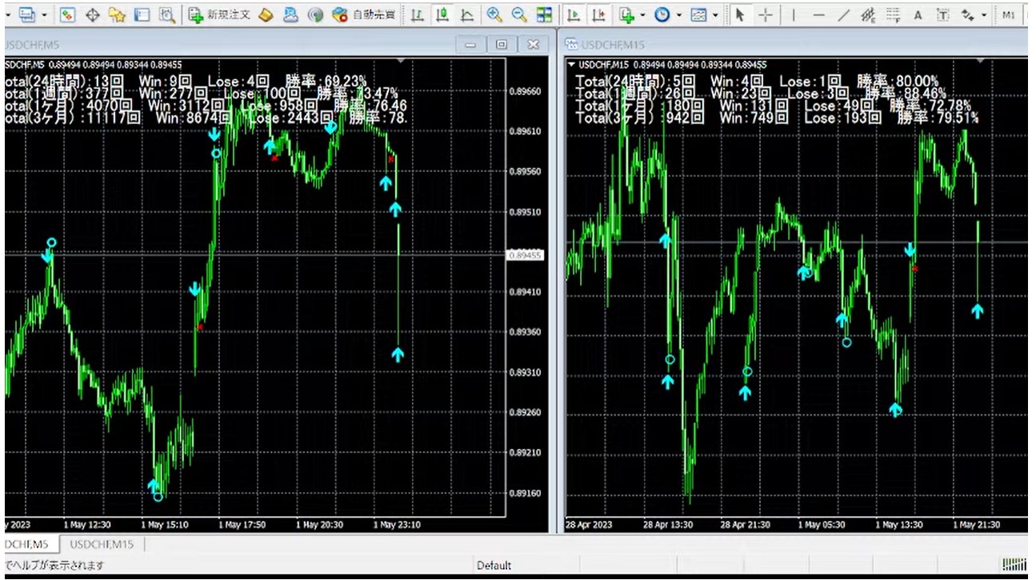Switch chart to bar chart display
The image size is (1036, 580).
pos(418,14)
